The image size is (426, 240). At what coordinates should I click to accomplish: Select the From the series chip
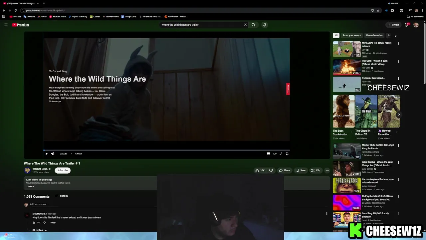[x=374, y=35]
